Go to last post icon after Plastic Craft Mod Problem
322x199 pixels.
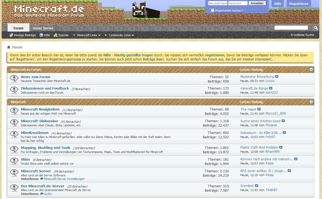(281, 147)
